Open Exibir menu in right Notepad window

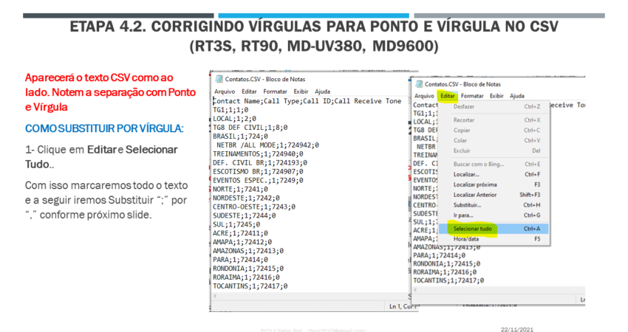(x=496, y=96)
